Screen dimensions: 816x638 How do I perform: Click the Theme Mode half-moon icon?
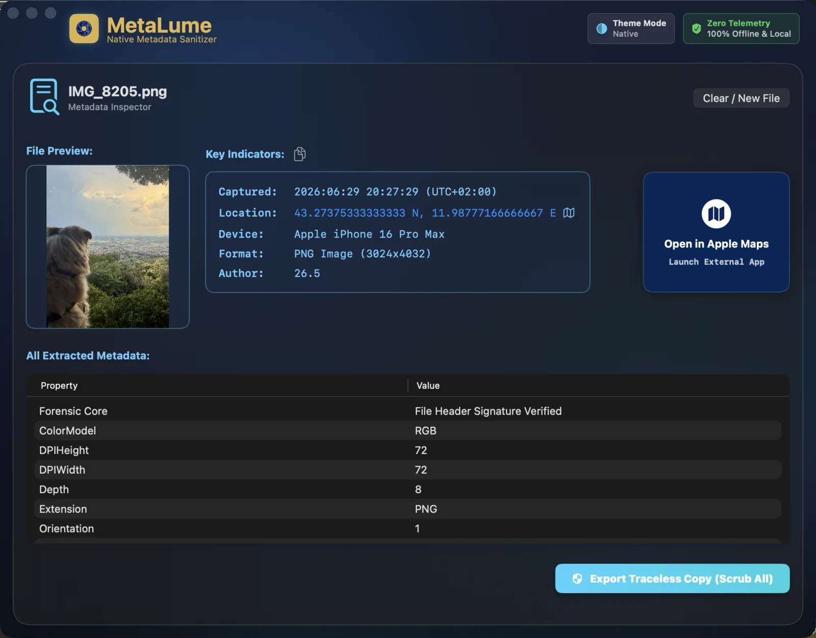coord(602,29)
